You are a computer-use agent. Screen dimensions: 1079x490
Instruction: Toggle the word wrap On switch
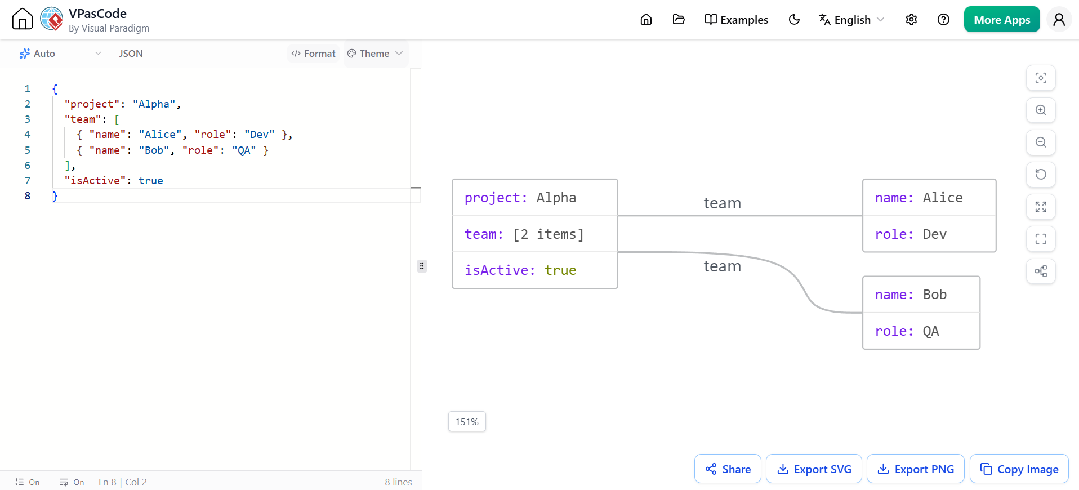tap(72, 482)
